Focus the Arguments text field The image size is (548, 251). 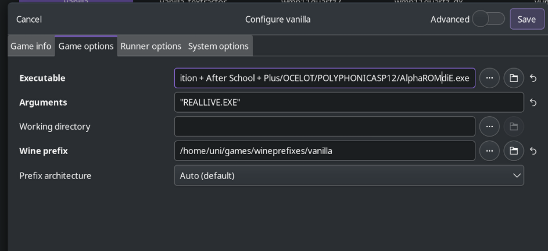point(349,102)
